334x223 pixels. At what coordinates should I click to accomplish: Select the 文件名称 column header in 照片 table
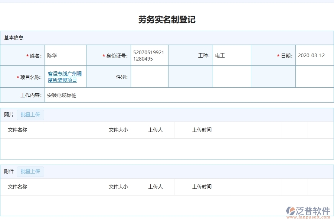17,130
